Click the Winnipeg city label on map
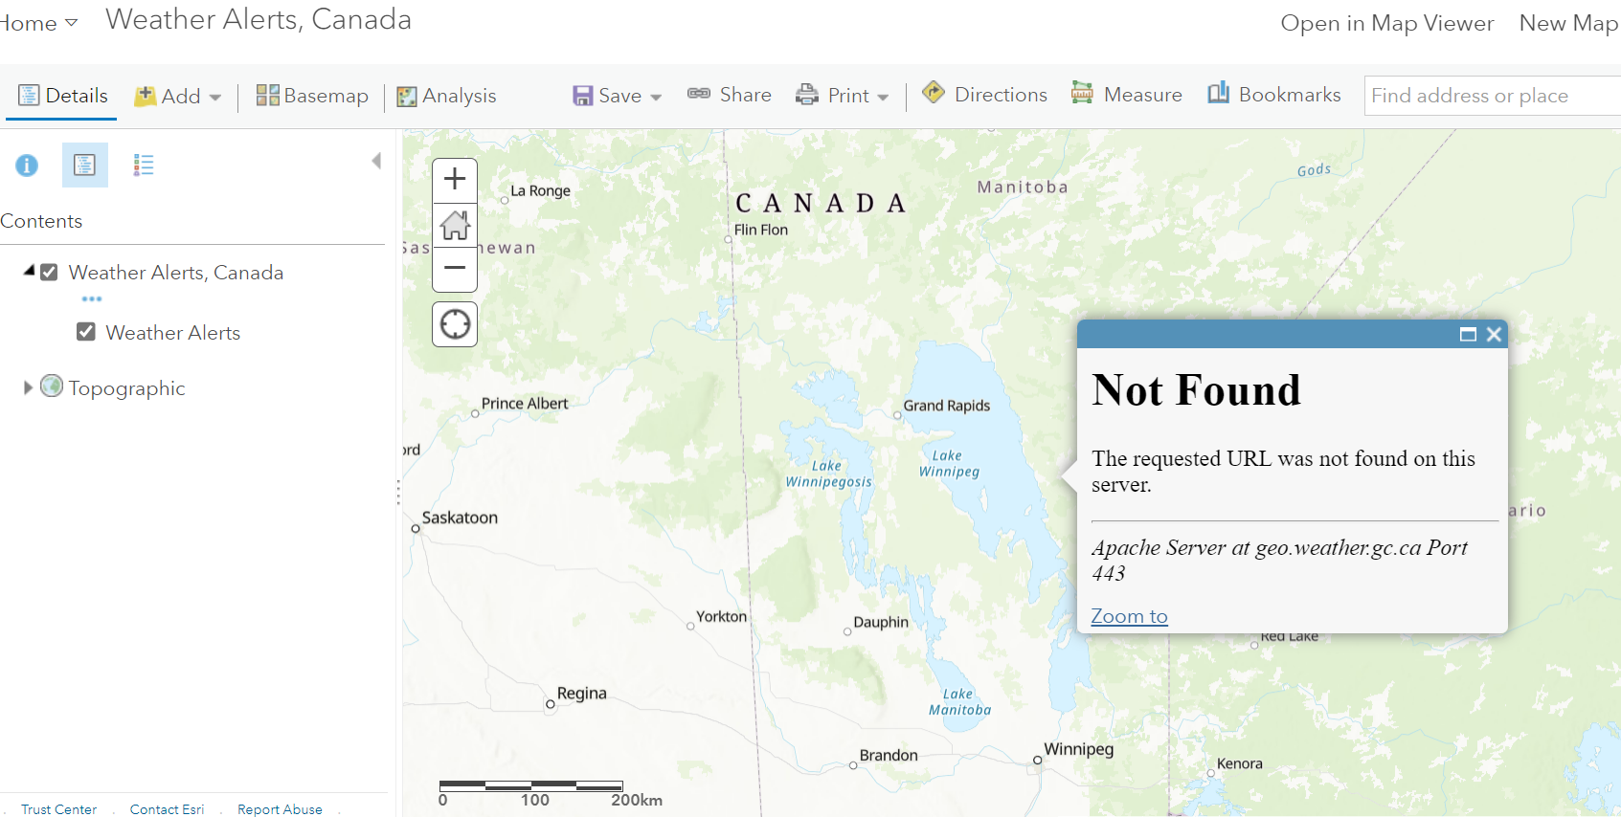This screenshot has height=817, width=1621. coord(1079,749)
